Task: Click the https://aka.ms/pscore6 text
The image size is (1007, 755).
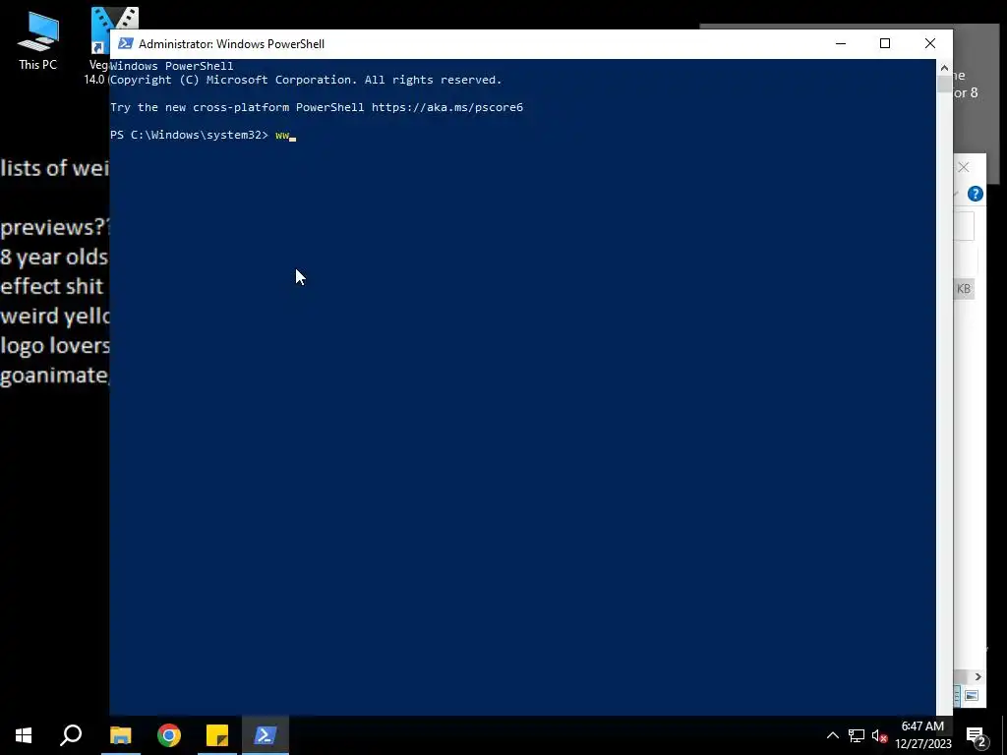Action: [447, 107]
